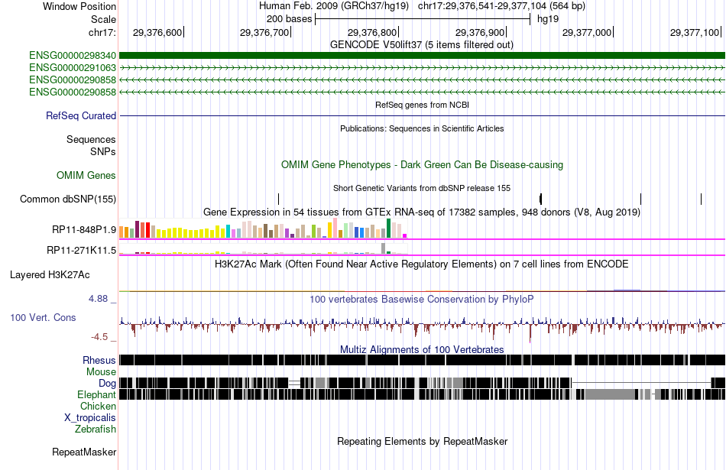The image size is (726, 470).
Task: Open Common dbSNP(155) track settings
Action: click(67, 199)
